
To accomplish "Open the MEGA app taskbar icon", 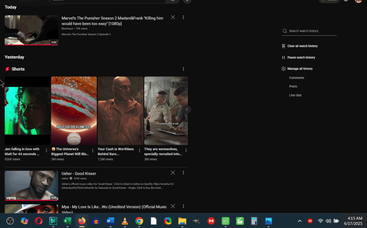I will [211, 221].
